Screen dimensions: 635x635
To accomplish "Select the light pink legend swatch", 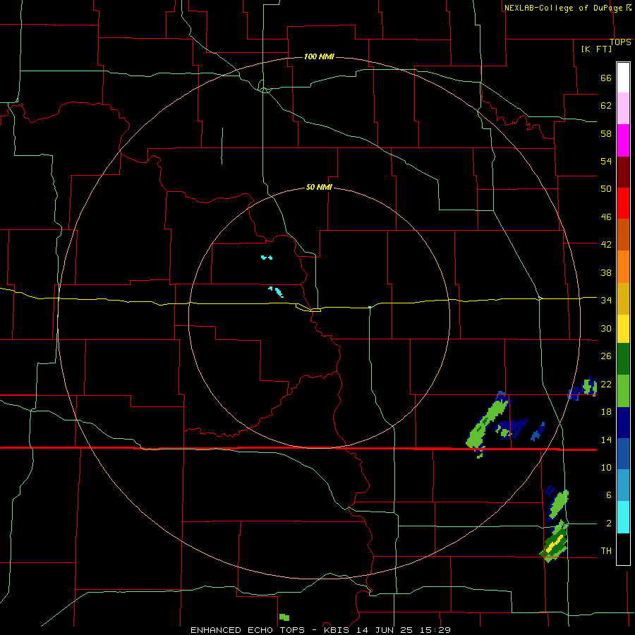I will coord(623,109).
